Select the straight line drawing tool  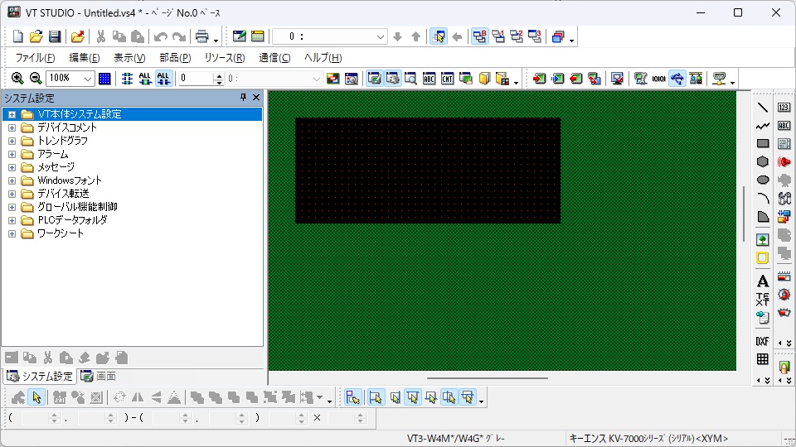[x=763, y=108]
